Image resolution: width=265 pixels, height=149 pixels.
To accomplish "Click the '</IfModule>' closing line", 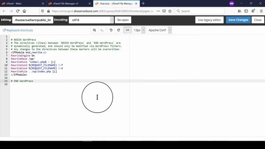I will click(19, 74).
